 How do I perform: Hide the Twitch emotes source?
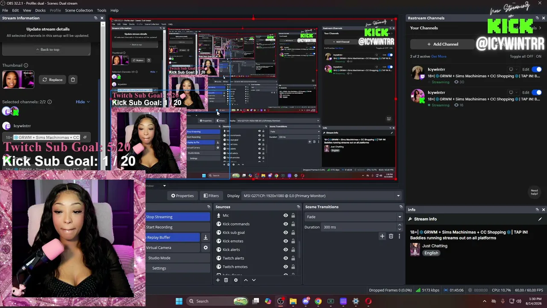pyautogui.click(x=285, y=267)
